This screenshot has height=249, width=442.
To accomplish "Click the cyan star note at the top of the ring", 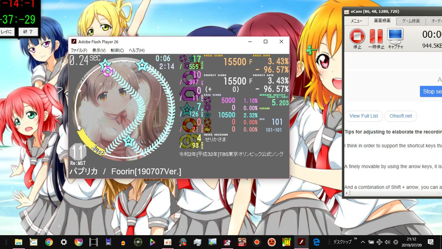I will click(x=142, y=65).
